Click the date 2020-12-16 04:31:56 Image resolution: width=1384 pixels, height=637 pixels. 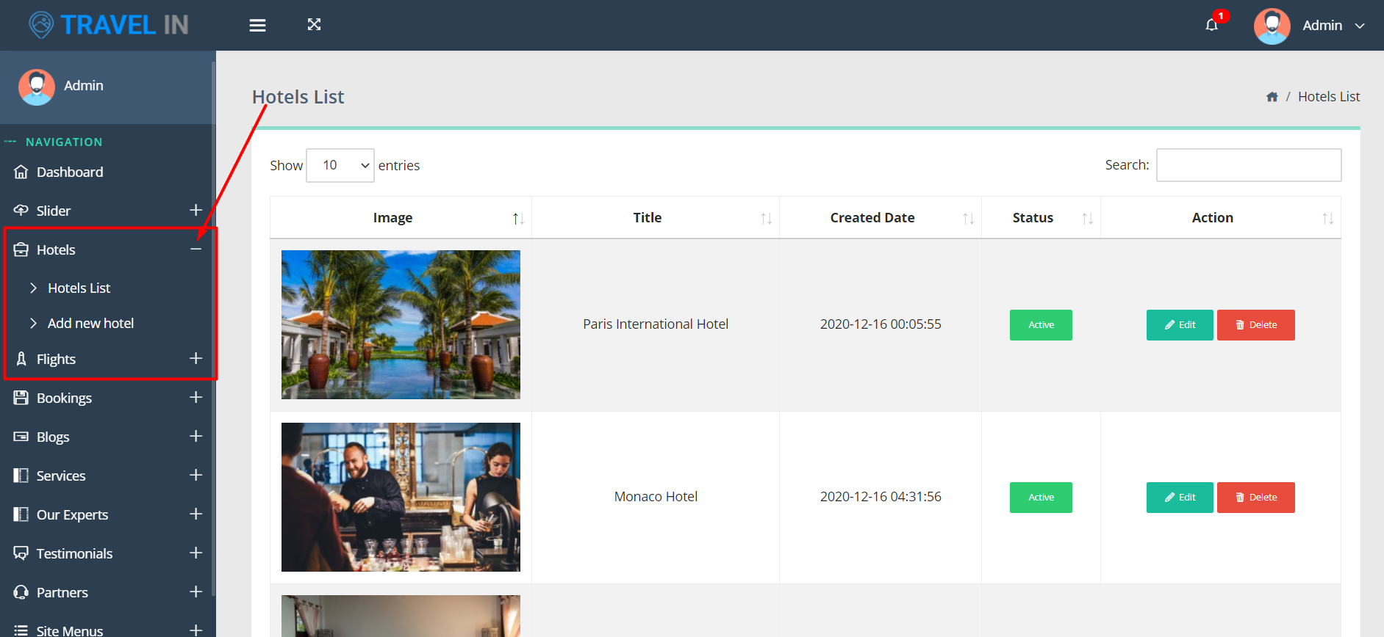881,497
